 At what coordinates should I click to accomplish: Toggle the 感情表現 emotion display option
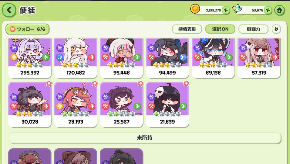(x=187, y=29)
